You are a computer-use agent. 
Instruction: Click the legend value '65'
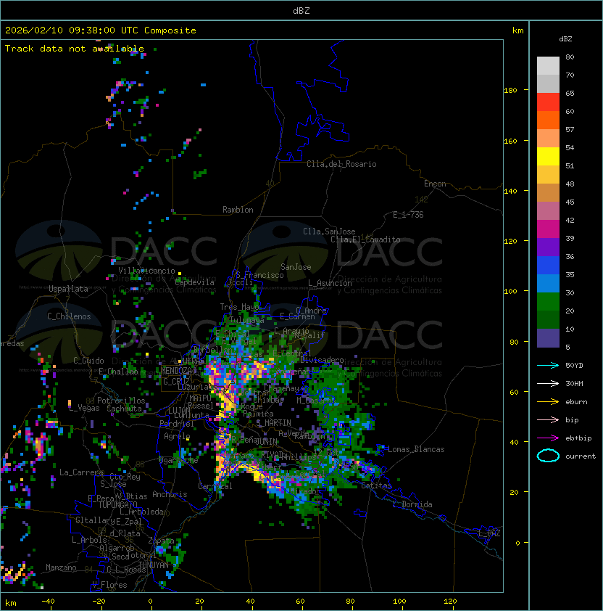[570, 93]
